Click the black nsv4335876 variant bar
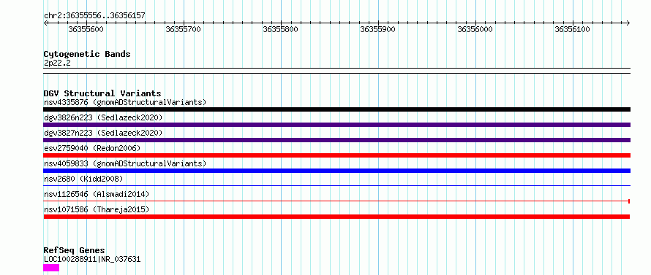Viewport: 651px width, 275px height. click(x=336, y=109)
